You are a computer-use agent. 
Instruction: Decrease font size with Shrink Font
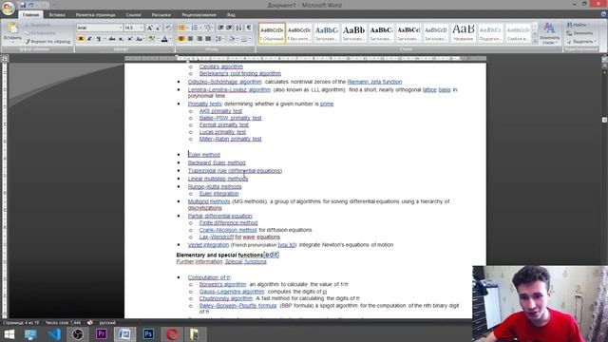(159, 28)
